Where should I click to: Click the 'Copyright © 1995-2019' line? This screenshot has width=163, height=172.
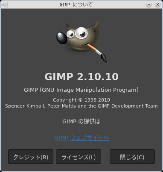coord(81,100)
